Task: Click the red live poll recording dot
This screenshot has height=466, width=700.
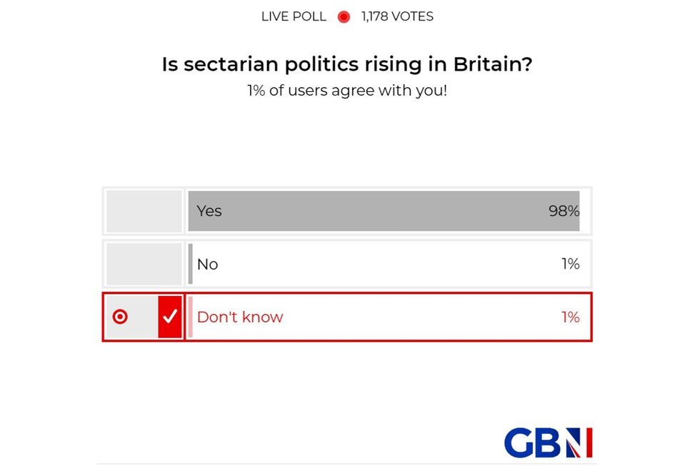Action: click(x=344, y=16)
